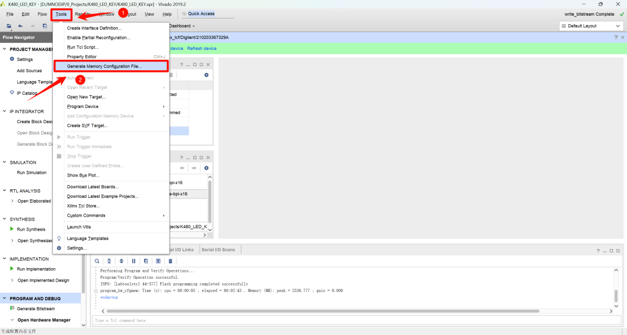This screenshot has height=335, width=627.
Task: Click the Settings gear in Tools menu
Action: tap(59, 247)
